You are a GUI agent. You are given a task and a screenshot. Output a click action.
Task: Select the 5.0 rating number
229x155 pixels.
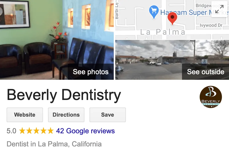(x=11, y=131)
